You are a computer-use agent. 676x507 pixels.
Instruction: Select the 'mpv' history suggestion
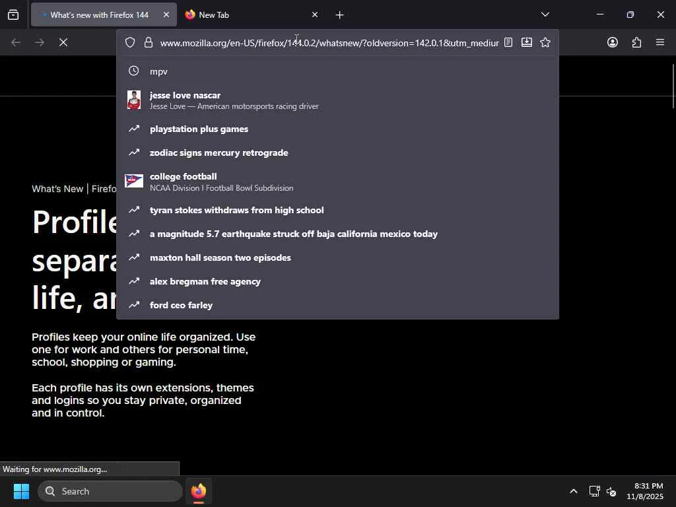[x=337, y=71]
